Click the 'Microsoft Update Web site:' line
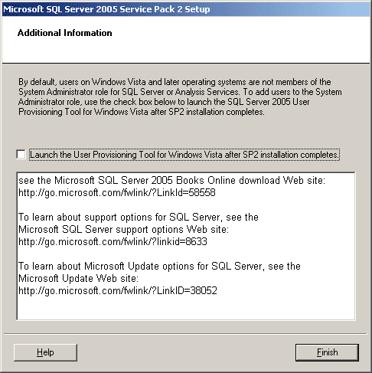The height and width of the screenshot is (373, 372). click(79, 278)
